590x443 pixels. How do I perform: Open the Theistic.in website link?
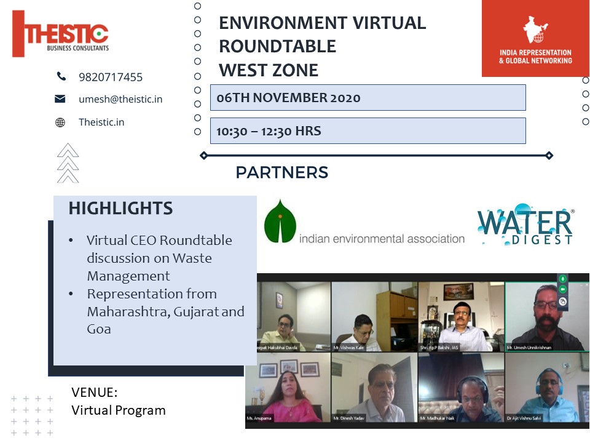tap(101, 122)
